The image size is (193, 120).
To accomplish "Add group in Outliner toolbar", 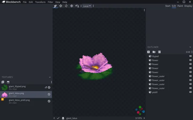I will [x=154, y=52].
